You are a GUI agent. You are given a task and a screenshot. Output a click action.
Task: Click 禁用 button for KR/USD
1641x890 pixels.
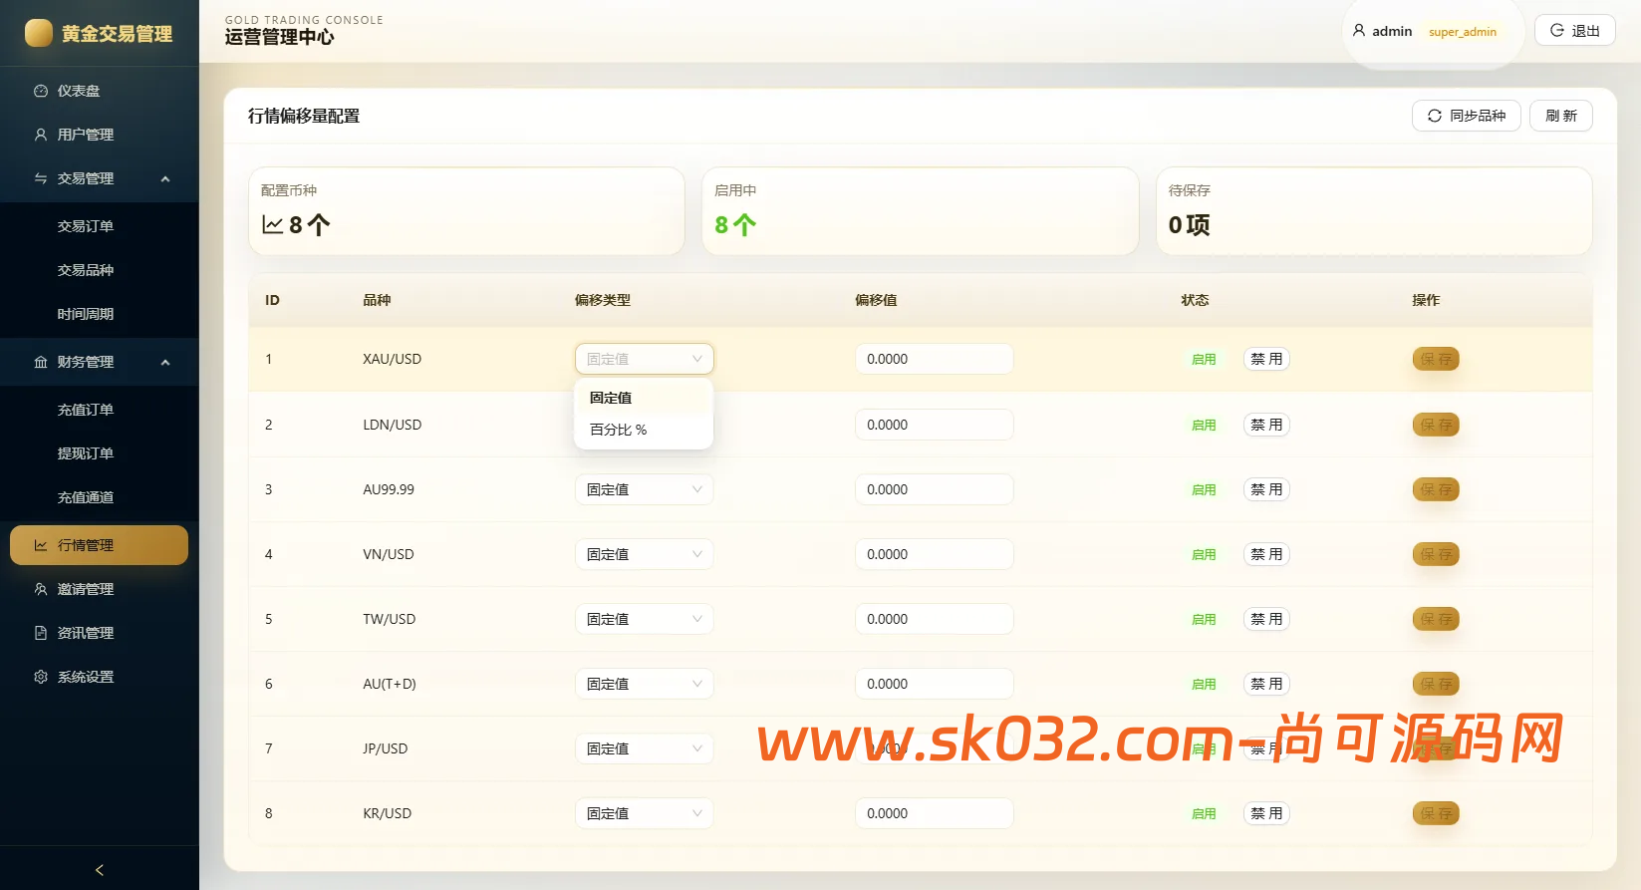tap(1266, 813)
